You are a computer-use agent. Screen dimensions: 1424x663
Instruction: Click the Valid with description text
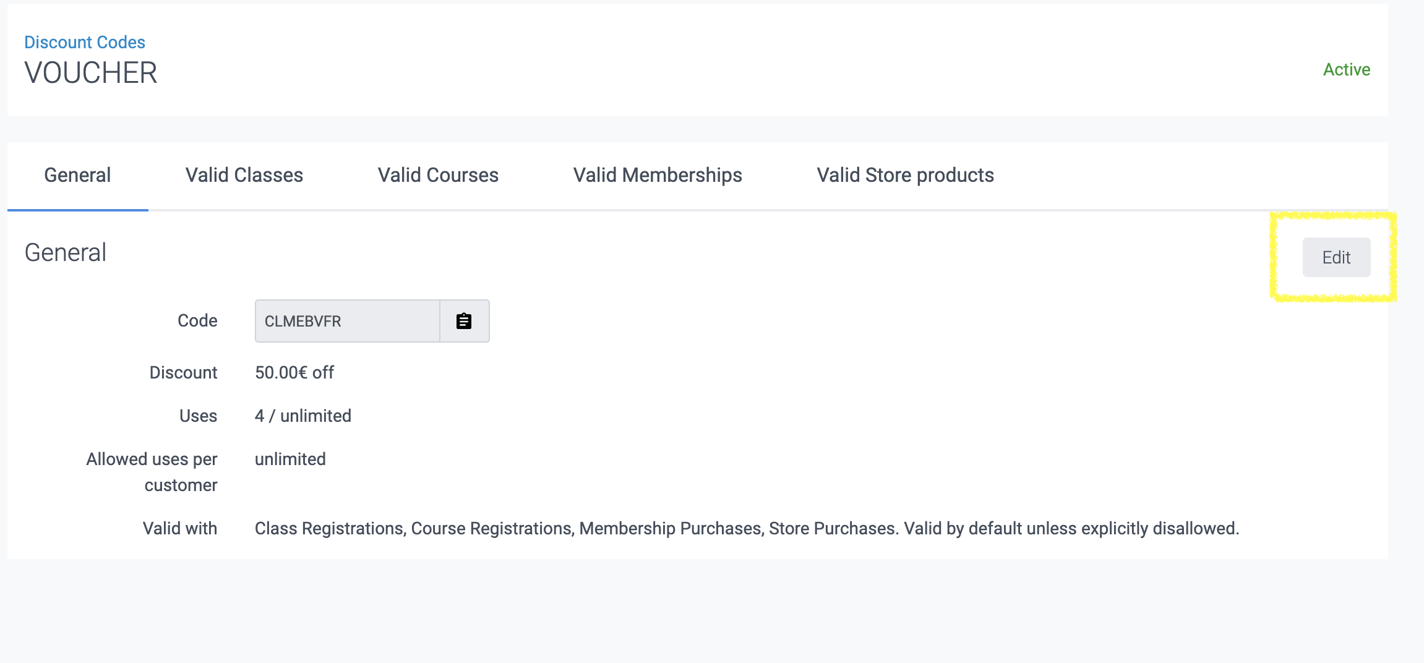point(747,528)
